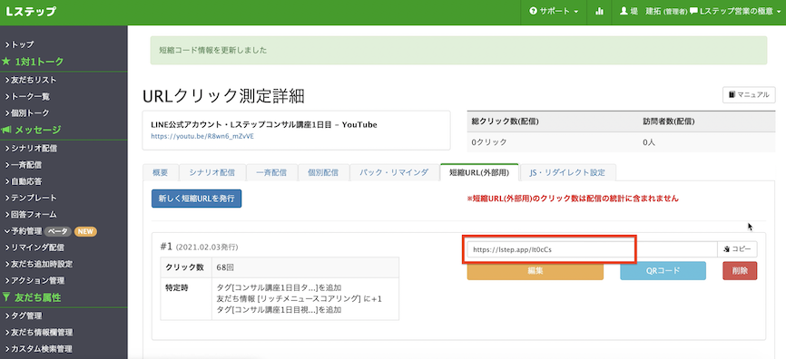Screen dimensions: 786x359
Task: Show the QRコード for this URL
Action: click(663, 271)
